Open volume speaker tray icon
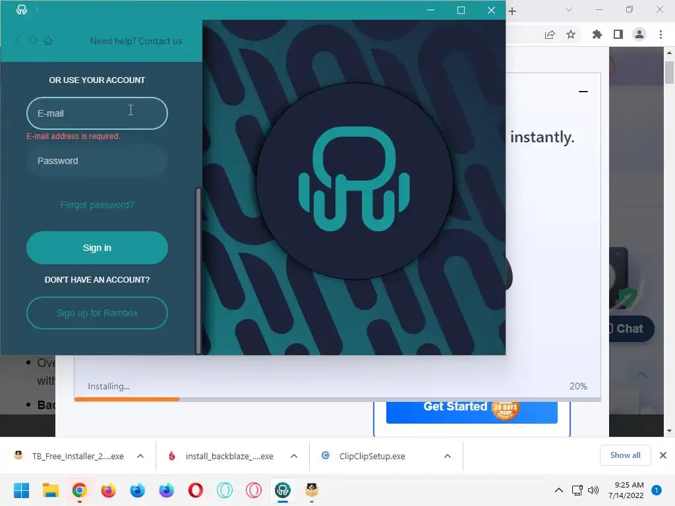 (x=593, y=490)
